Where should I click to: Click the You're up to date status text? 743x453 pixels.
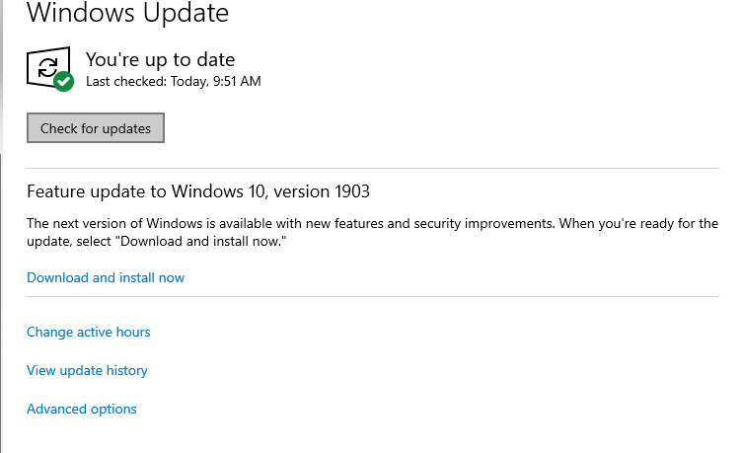[x=160, y=59]
